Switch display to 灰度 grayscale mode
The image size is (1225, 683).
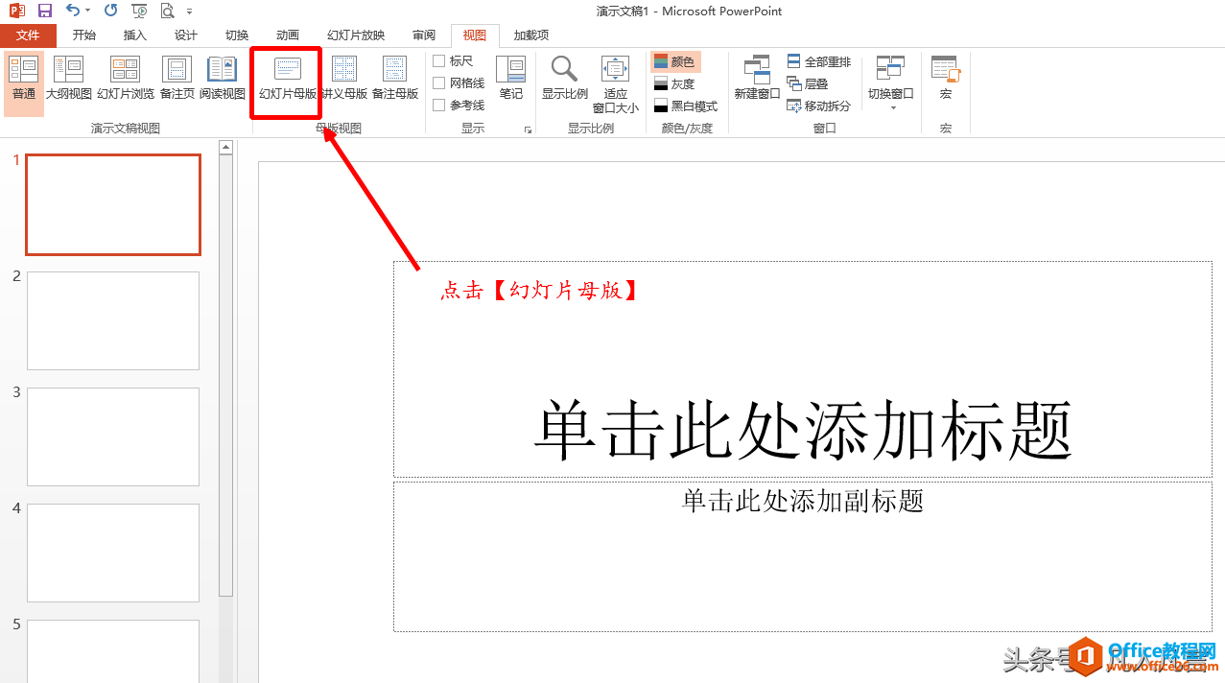pos(674,83)
